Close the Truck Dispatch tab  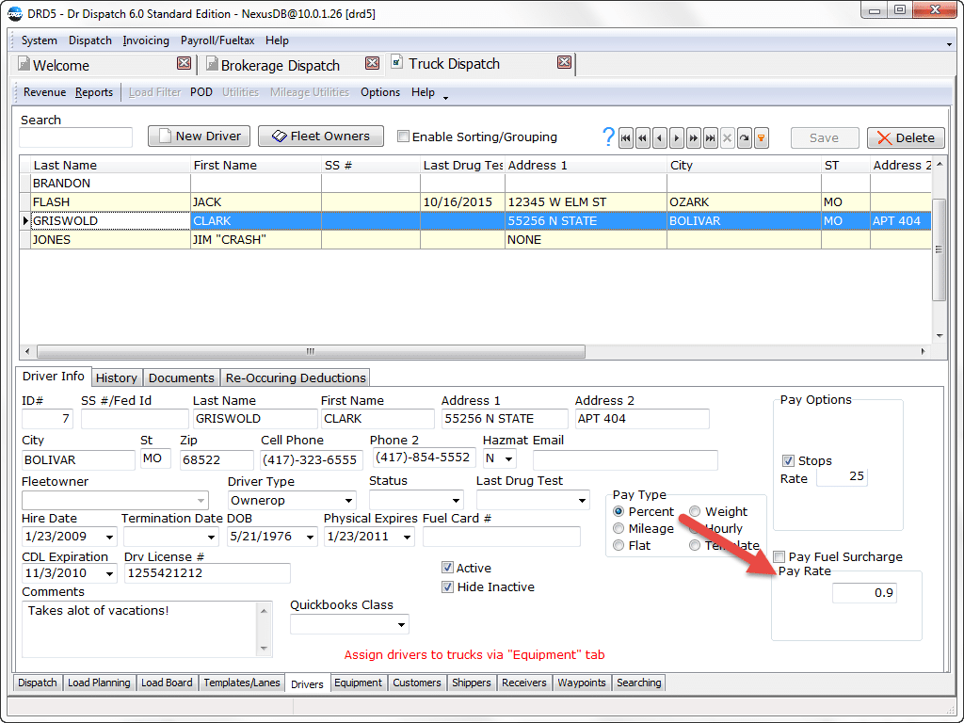564,63
